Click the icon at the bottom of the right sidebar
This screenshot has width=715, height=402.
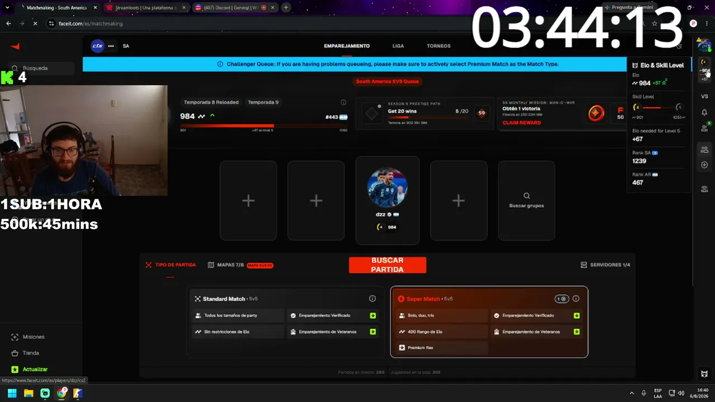click(x=704, y=374)
